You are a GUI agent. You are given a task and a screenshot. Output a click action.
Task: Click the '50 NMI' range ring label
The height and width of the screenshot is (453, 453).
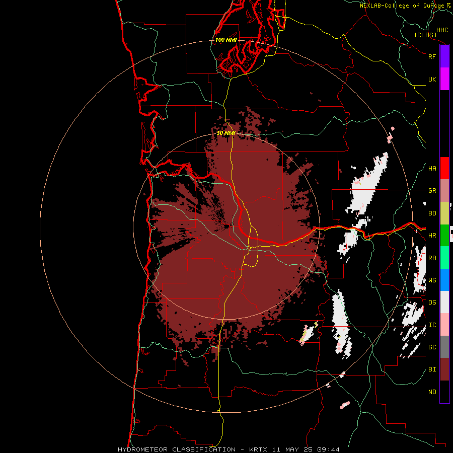(226, 133)
